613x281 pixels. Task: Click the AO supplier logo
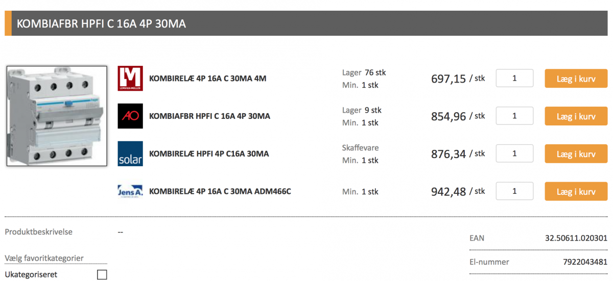[x=130, y=116]
